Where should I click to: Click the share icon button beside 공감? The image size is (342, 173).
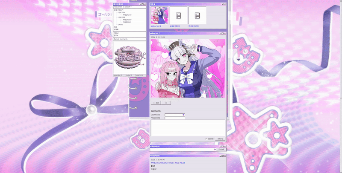pyautogui.click(x=166, y=103)
